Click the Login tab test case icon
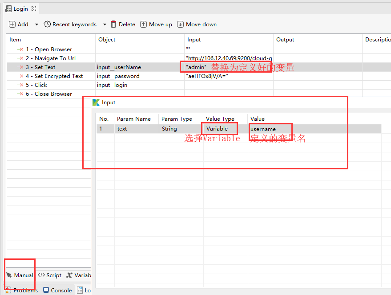Viewport: 391px width, 295px height. (8, 9)
